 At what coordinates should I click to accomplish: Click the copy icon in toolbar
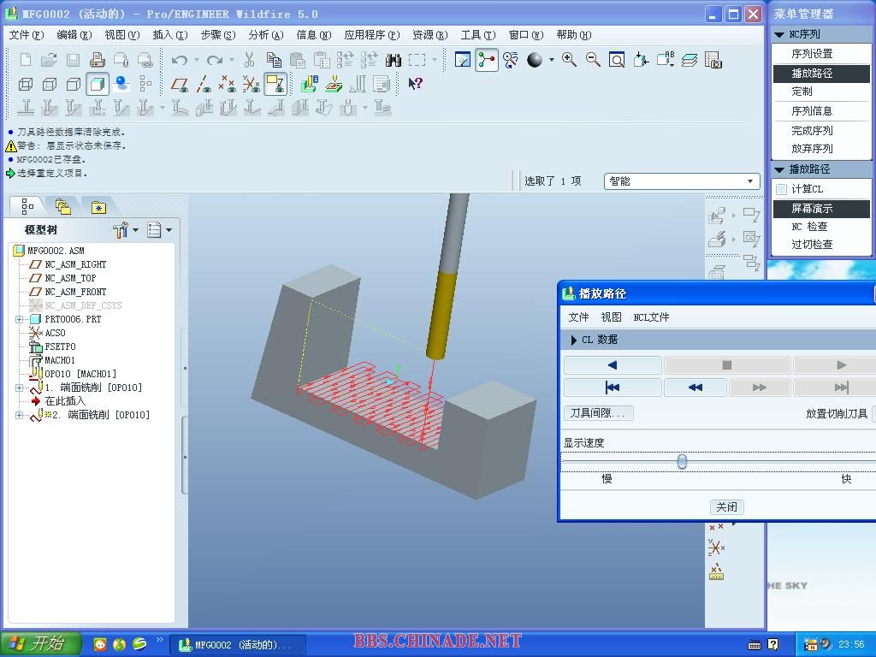274,60
